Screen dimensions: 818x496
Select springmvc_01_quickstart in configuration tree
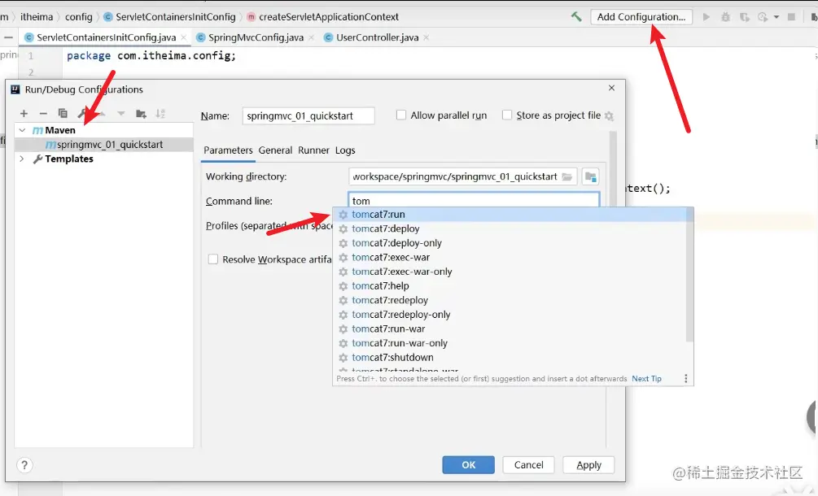pos(104,144)
